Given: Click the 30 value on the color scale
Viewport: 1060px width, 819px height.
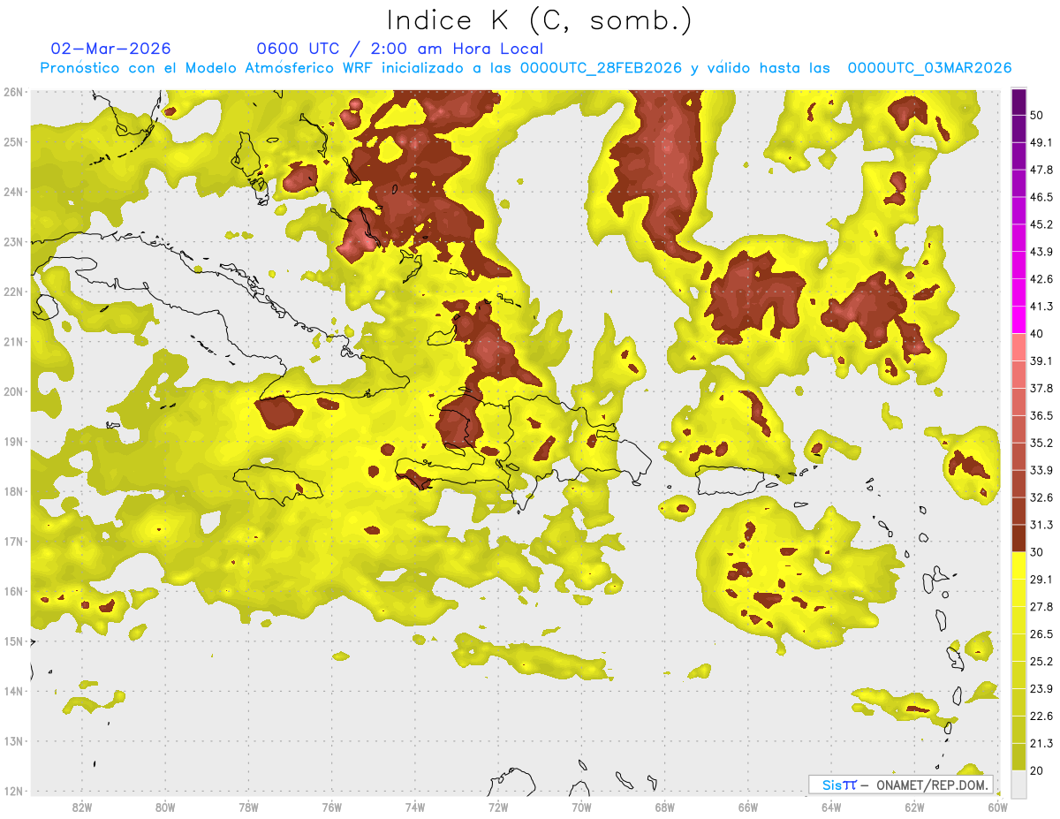Looking at the screenshot, I should pos(1037,552).
